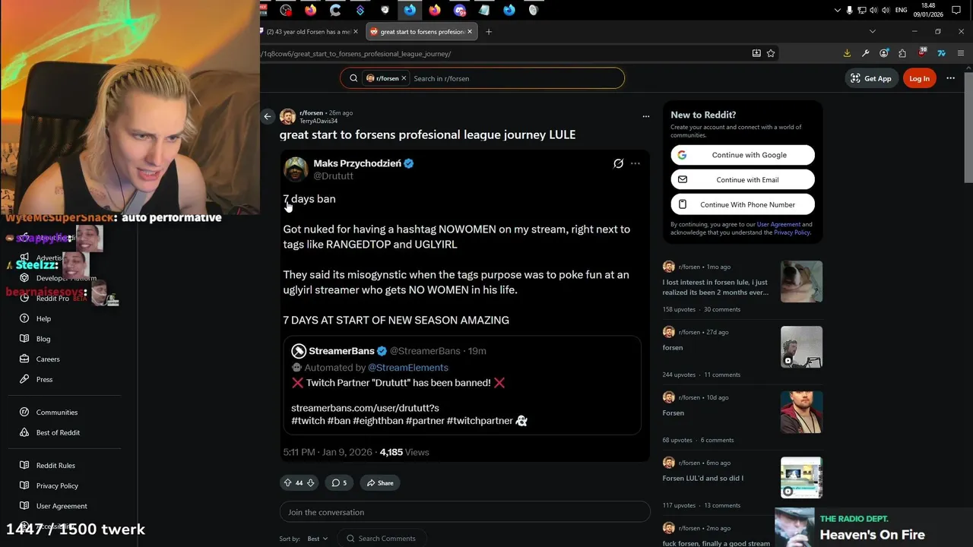
Task: Open Press in the Reddit sidebar
Action: 45,379
